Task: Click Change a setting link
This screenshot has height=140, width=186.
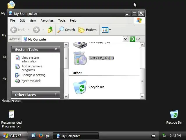Action: [33, 75]
